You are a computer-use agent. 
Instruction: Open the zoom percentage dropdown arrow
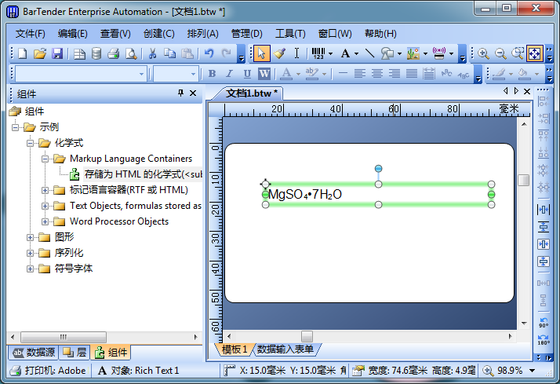pyautogui.click(x=533, y=371)
